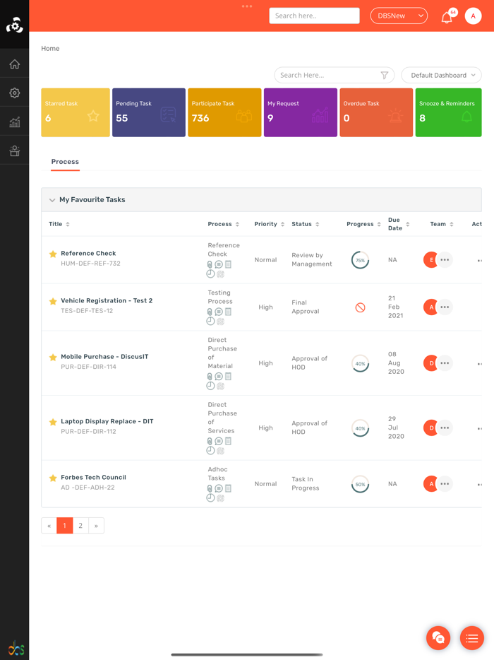
Task: Click filter funnel icon in search box
Action: pyautogui.click(x=385, y=76)
